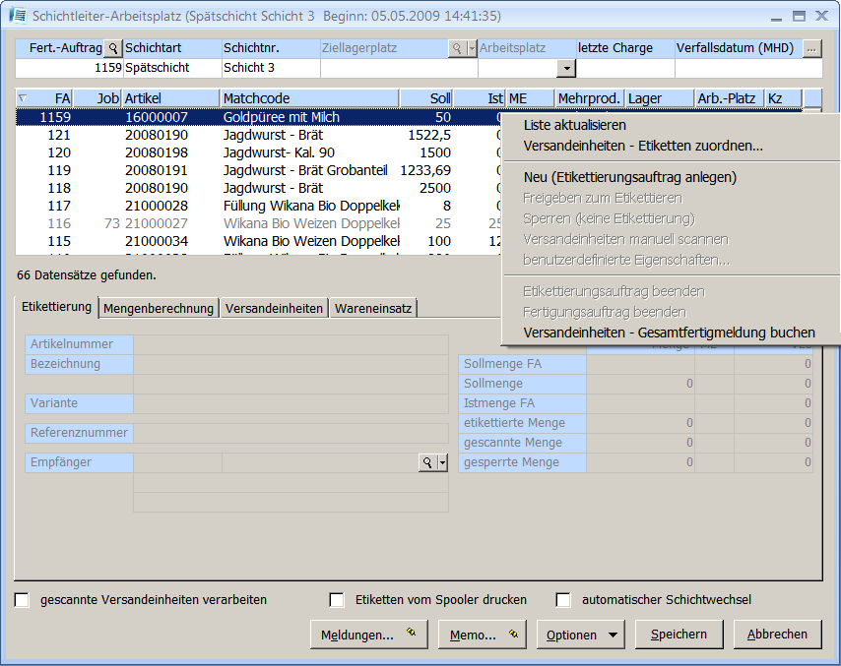841x666 pixels.
Task: Click the sort triangle in table header corner
Action: click(x=24, y=97)
